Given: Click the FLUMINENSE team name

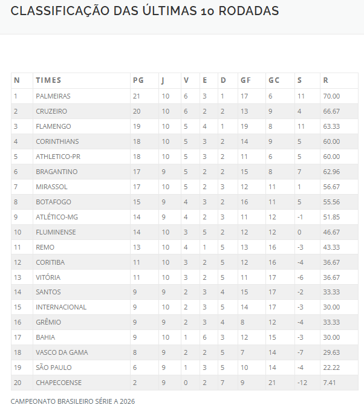Looking at the screenshot, I should (56, 232).
